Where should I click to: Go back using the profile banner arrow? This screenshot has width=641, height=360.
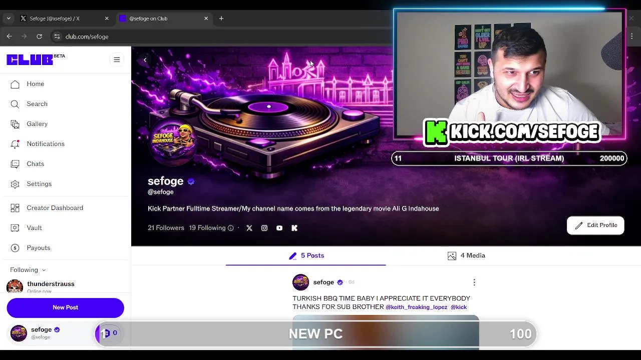click(x=145, y=60)
